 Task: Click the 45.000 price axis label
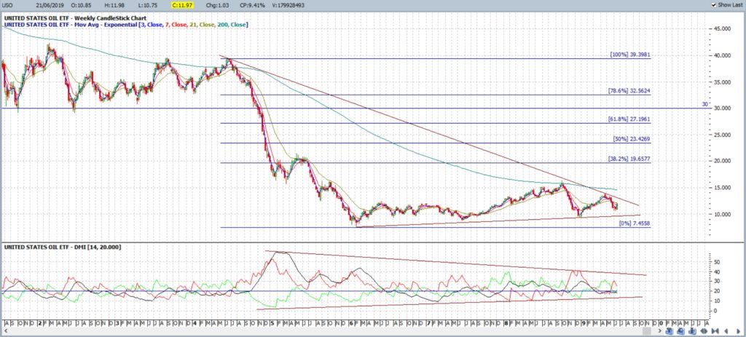[721, 29]
